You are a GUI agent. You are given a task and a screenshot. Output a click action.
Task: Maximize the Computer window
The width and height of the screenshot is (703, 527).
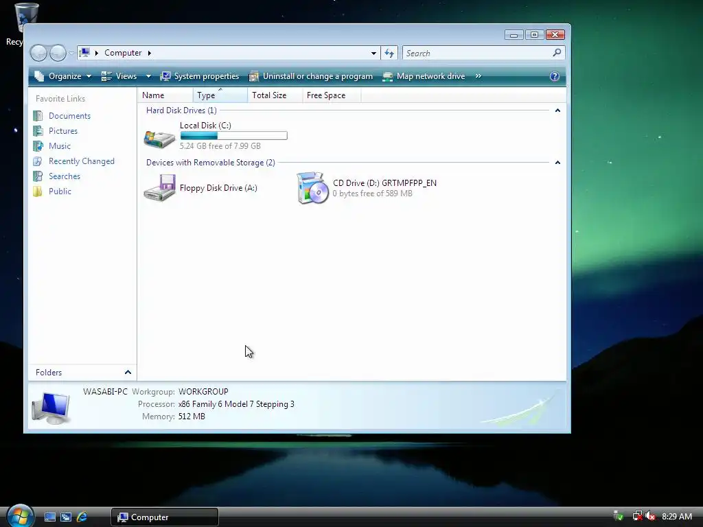[x=534, y=35]
